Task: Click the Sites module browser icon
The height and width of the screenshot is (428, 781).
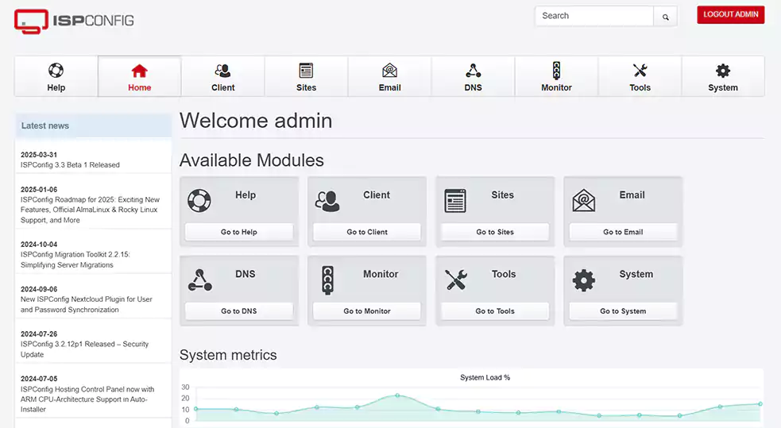Action: [454, 200]
